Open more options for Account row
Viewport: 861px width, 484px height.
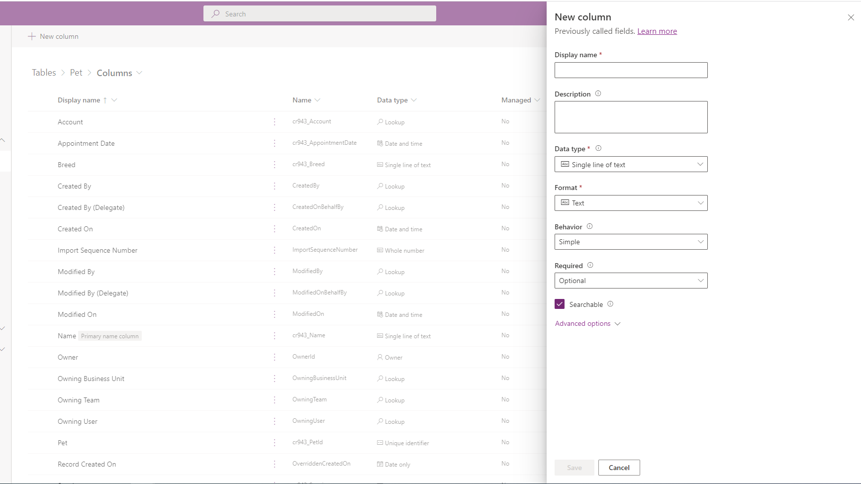pos(275,122)
